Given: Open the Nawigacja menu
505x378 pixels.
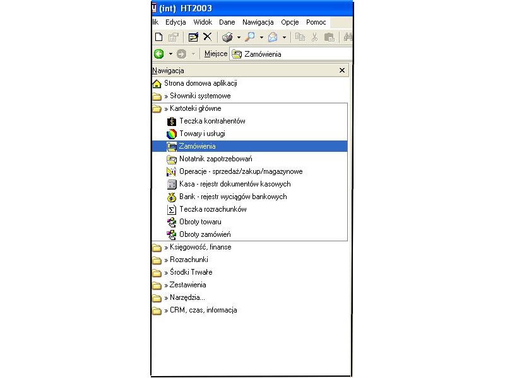Looking at the screenshot, I should click(258, 22).
